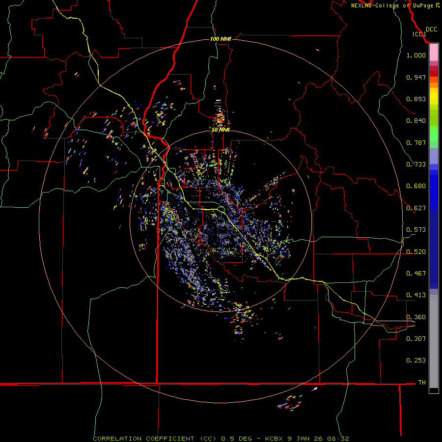
Task: Click the 0.413 scale value
Action: (x=416, y=295)
